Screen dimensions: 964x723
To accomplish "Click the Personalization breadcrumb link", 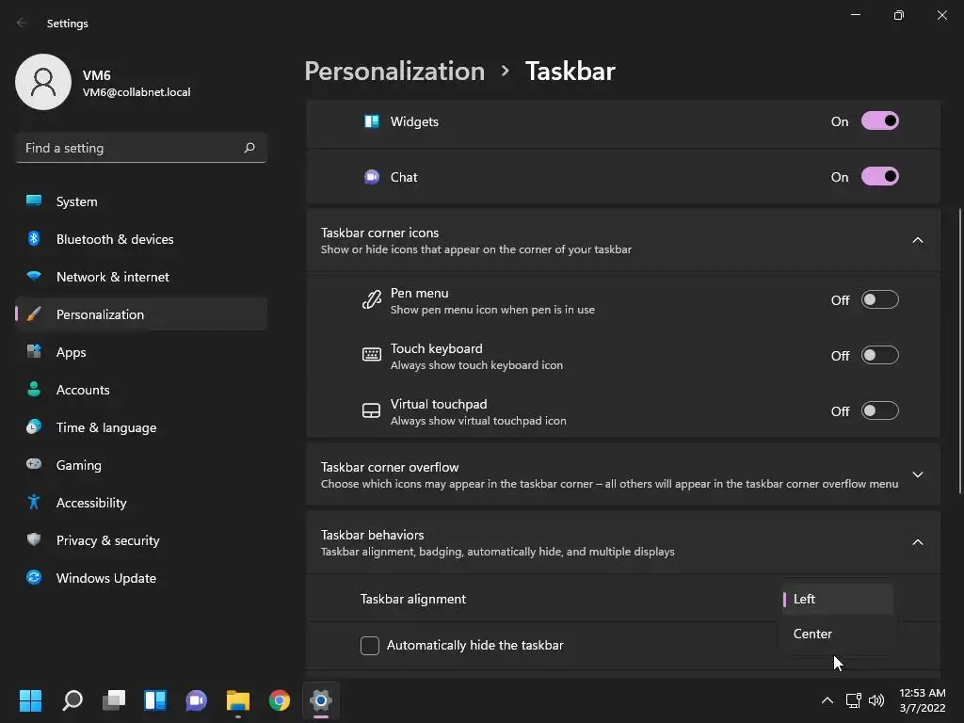I will pos(394,72).
